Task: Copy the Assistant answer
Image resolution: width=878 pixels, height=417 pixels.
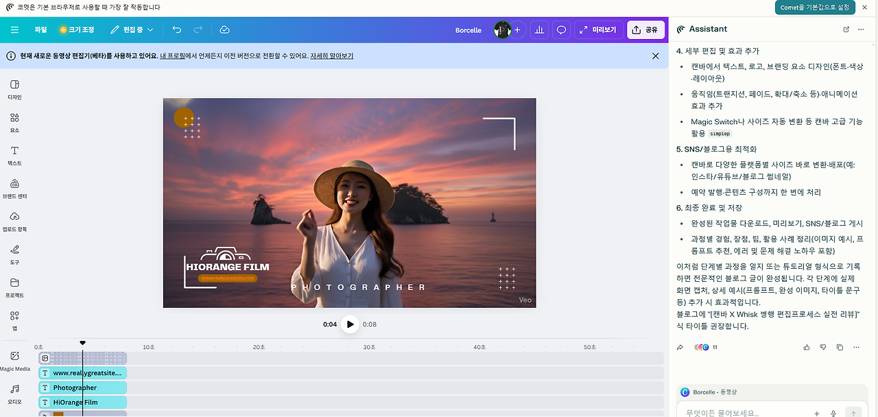Action: point(840,348)
